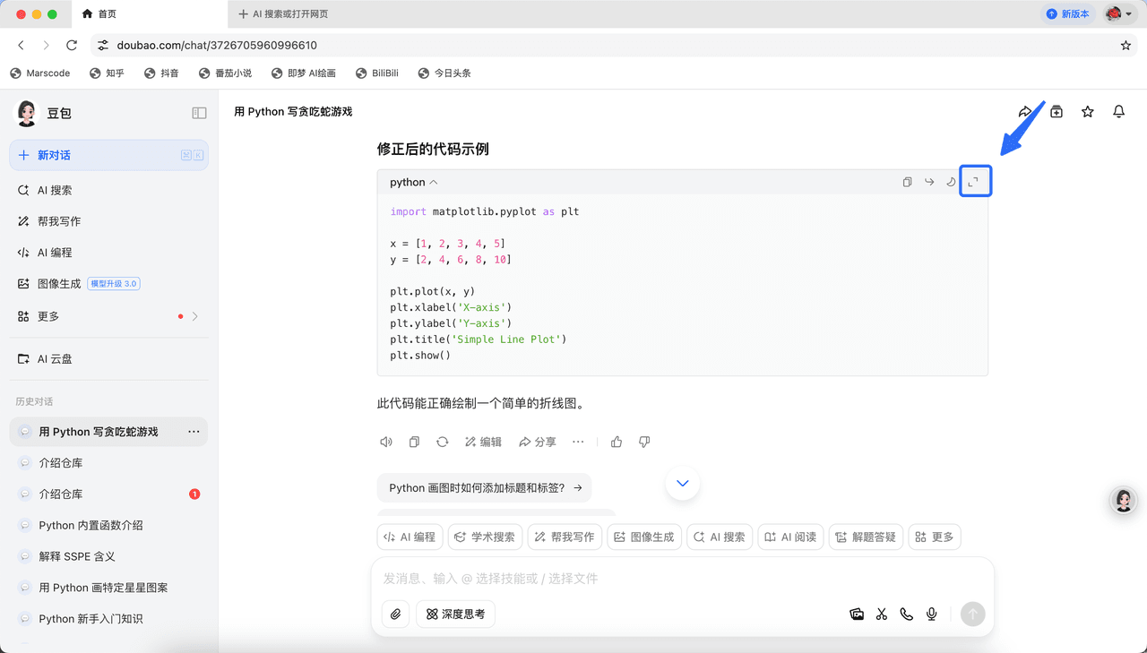
Task: Click the message input field
Action: pos(681,579)
